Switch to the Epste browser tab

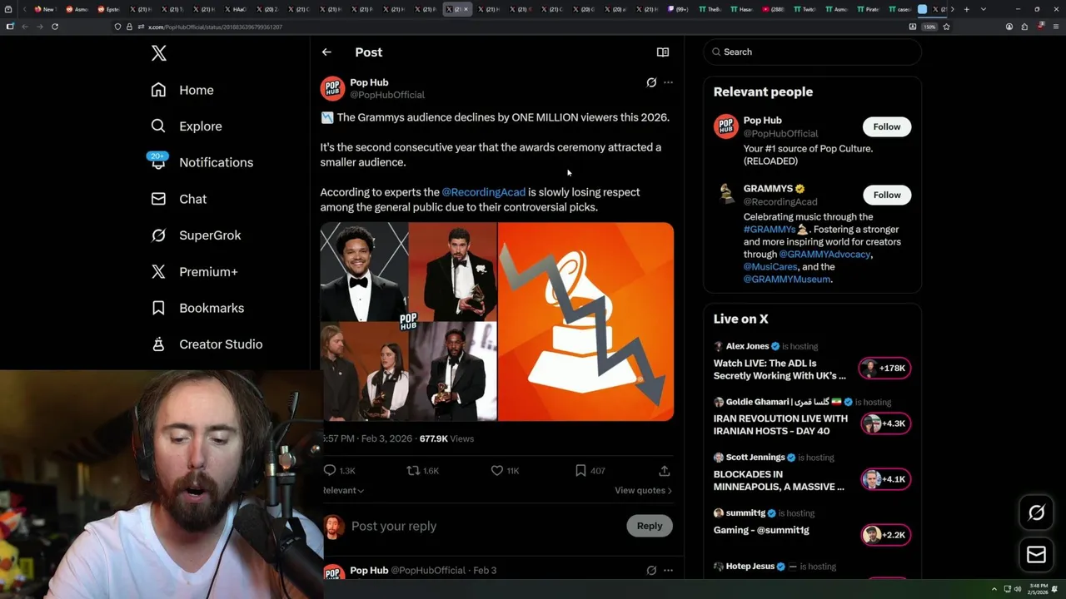tap(109, 9)
